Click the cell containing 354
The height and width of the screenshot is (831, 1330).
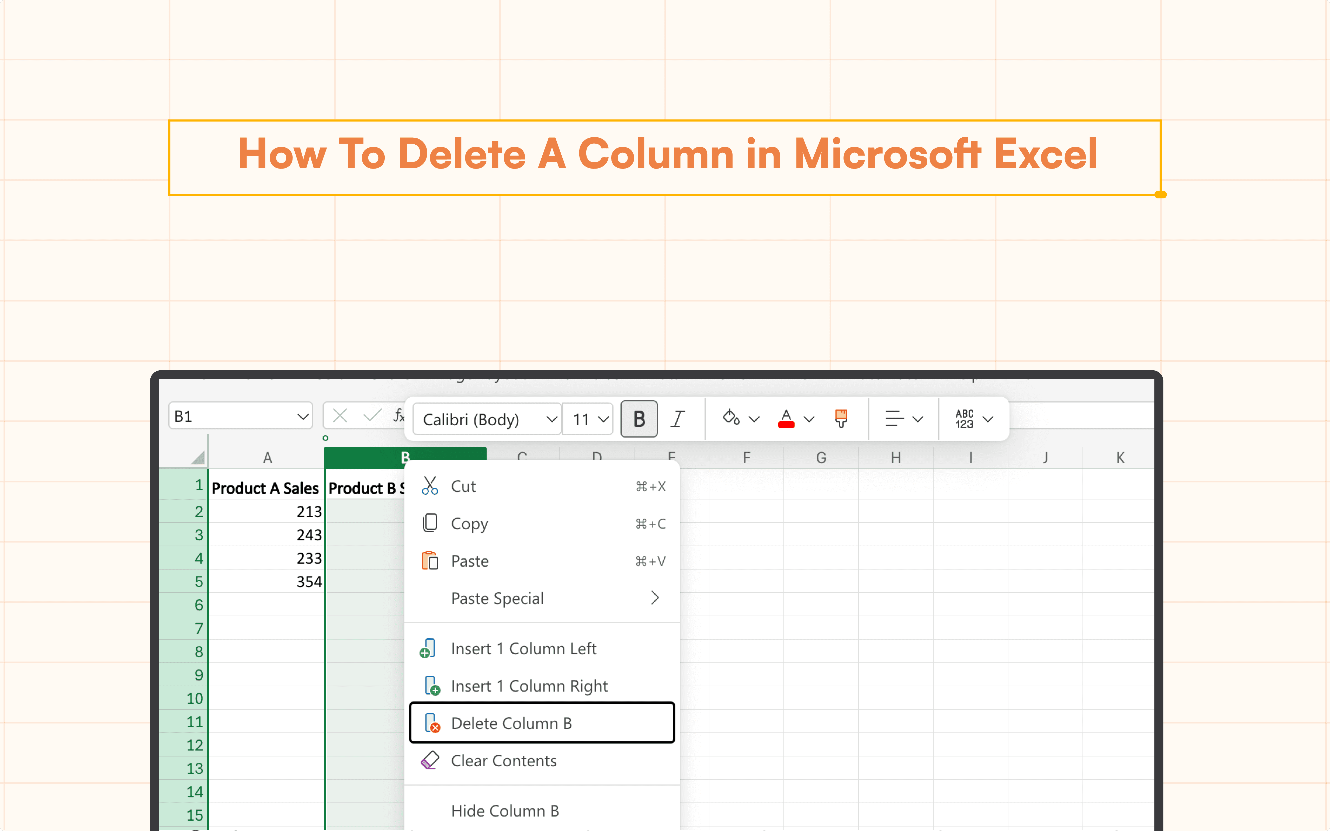[267, 581]
